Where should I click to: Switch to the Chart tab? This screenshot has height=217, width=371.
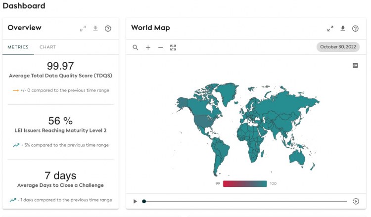tap(47, 47)
